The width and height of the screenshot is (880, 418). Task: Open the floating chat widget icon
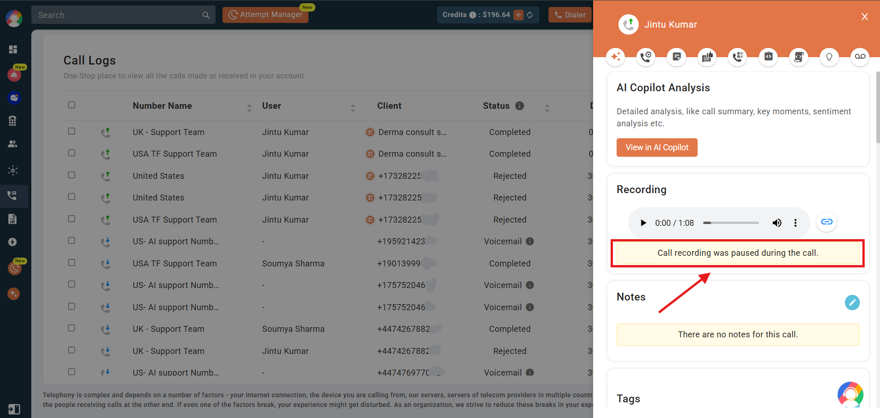(x=850, y=394)
